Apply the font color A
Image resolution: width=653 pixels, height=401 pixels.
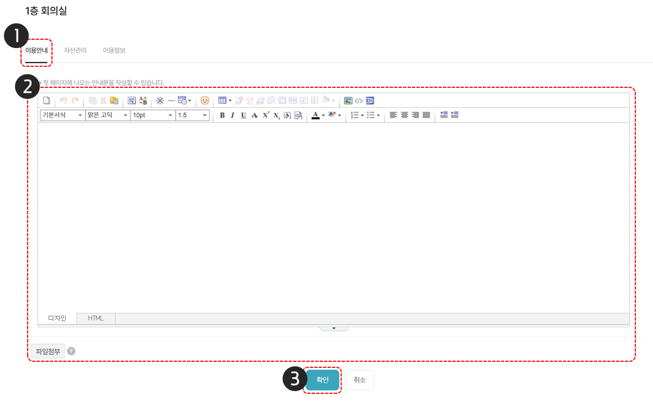point(316,115)
